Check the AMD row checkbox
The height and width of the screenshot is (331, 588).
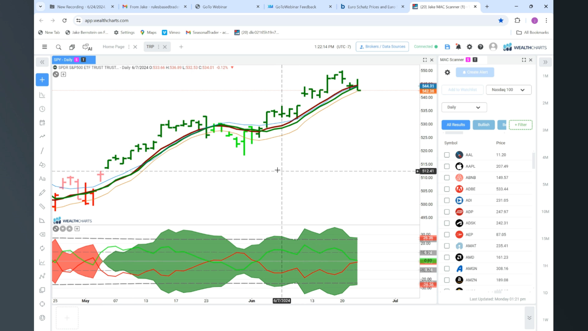(x=447, y=257)
